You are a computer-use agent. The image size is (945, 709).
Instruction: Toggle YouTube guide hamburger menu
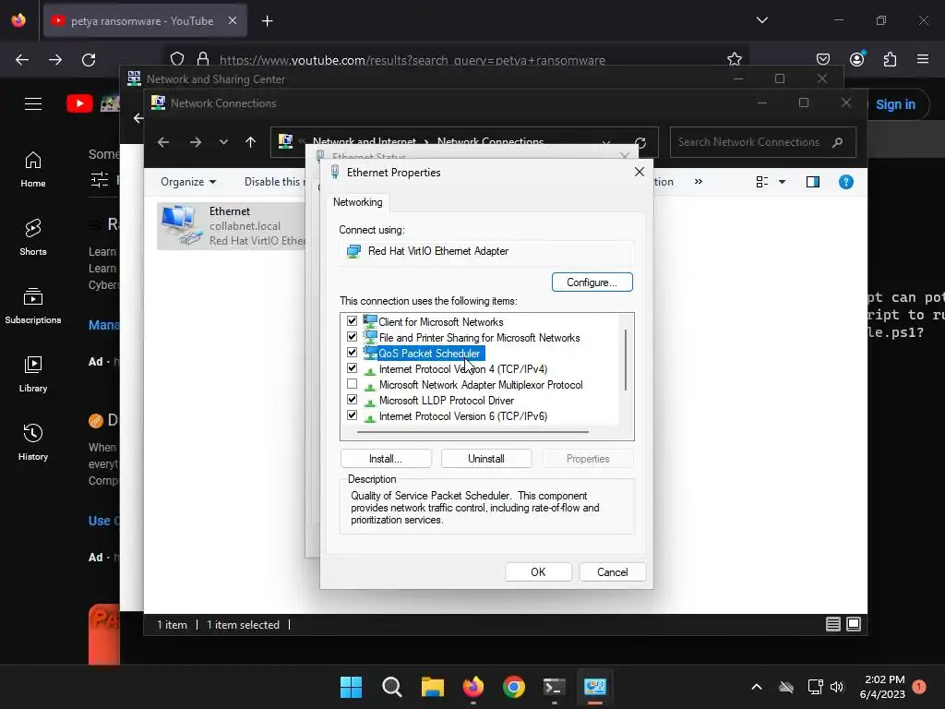click(x=33, y=103)
